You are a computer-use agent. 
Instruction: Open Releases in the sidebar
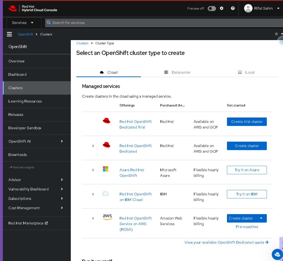[37, 115]
